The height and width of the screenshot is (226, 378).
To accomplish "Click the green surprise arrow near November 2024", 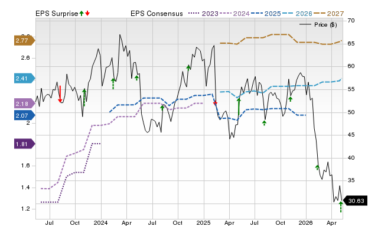I will click(188, 67).
